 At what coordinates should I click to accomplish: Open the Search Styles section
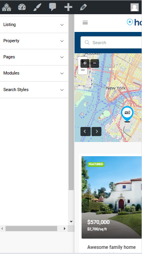(34, 90)
